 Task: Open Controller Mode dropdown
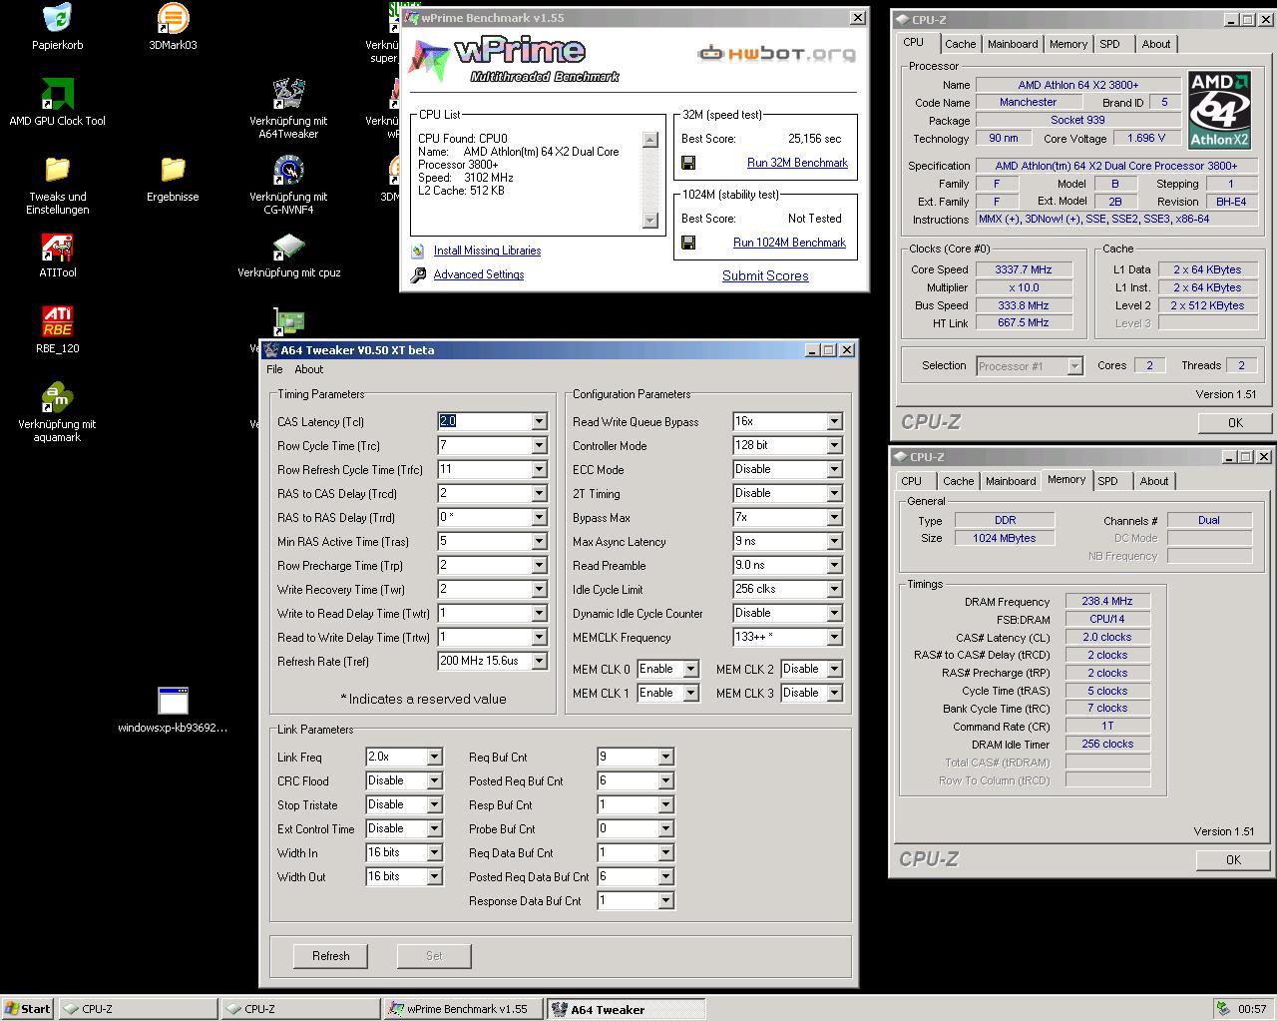coord(834,446)
